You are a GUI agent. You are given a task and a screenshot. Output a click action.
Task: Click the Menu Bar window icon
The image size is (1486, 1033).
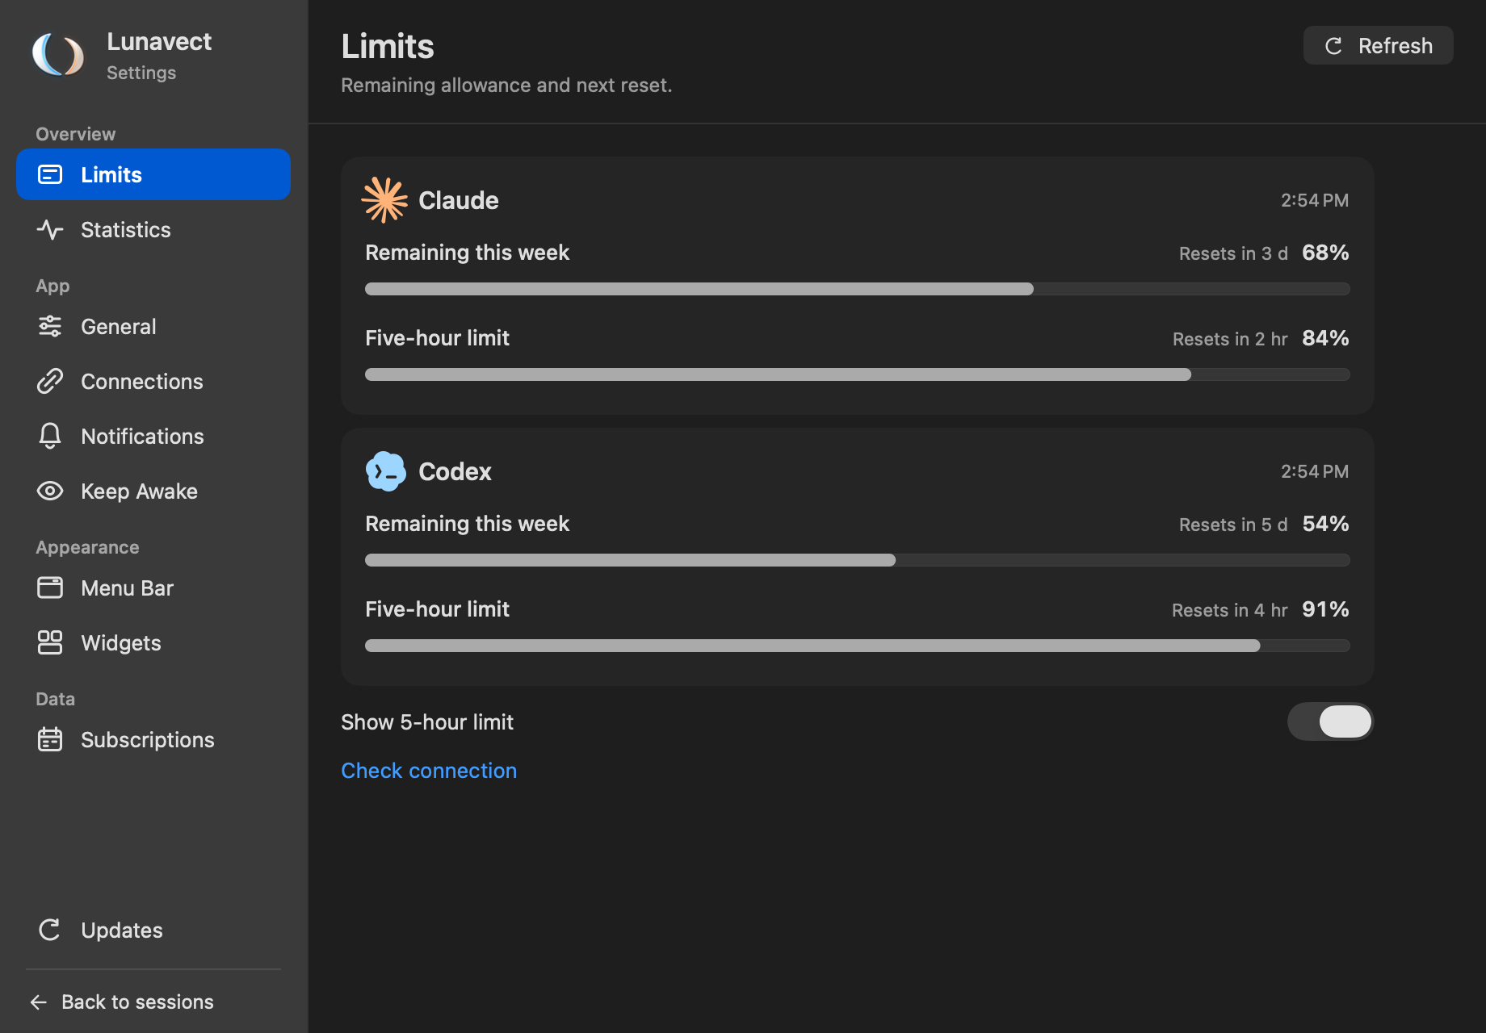[x=50, y=588]
